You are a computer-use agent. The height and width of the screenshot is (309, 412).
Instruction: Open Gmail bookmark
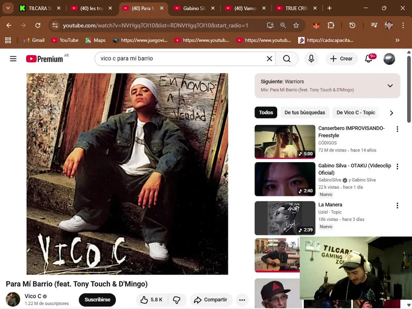click(34, 40)
